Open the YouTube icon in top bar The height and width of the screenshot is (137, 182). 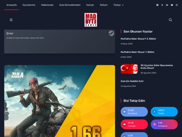(x=172, y=5)
